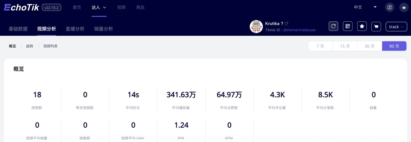Expand the track dropdown

point(396,27)
